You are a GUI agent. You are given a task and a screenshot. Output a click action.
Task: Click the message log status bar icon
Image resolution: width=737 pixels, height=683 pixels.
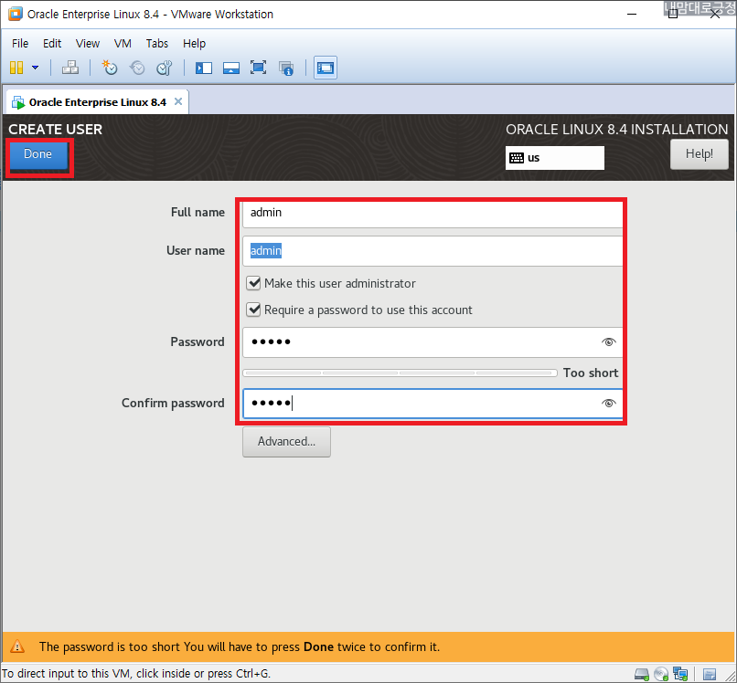point(710,675)
